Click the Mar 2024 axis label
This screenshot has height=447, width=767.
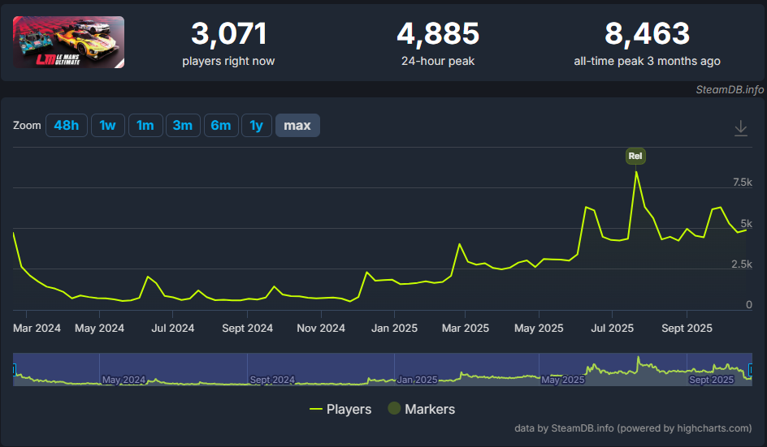(37, 329)
